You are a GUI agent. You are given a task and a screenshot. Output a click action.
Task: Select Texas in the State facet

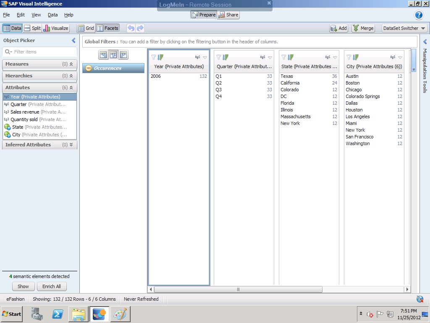(309, 77)
